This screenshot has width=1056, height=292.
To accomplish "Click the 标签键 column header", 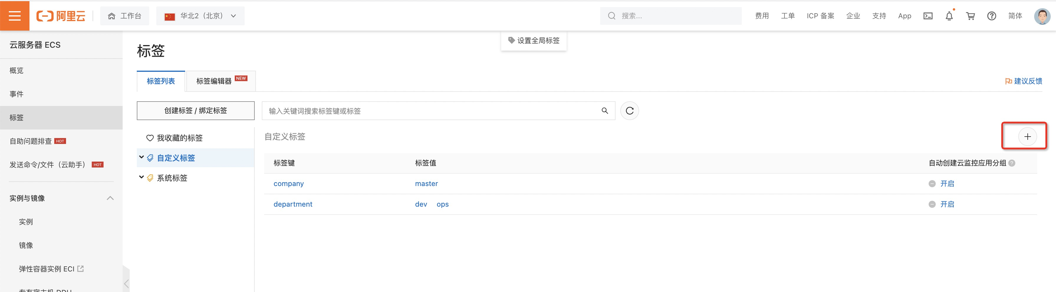I will pos(284,163).
